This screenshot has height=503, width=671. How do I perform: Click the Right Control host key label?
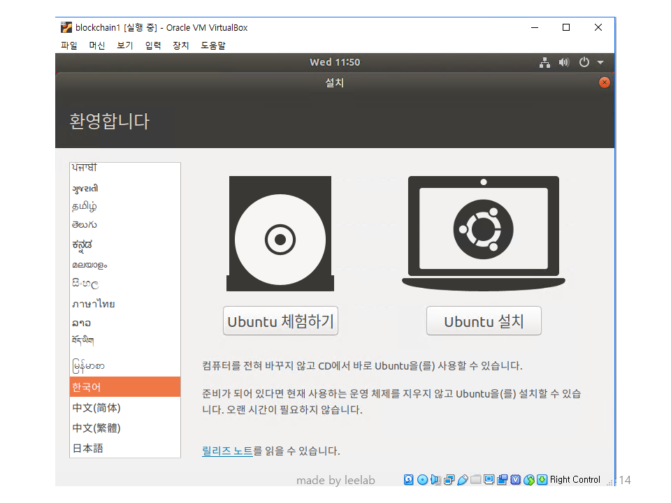coord(575,479)
